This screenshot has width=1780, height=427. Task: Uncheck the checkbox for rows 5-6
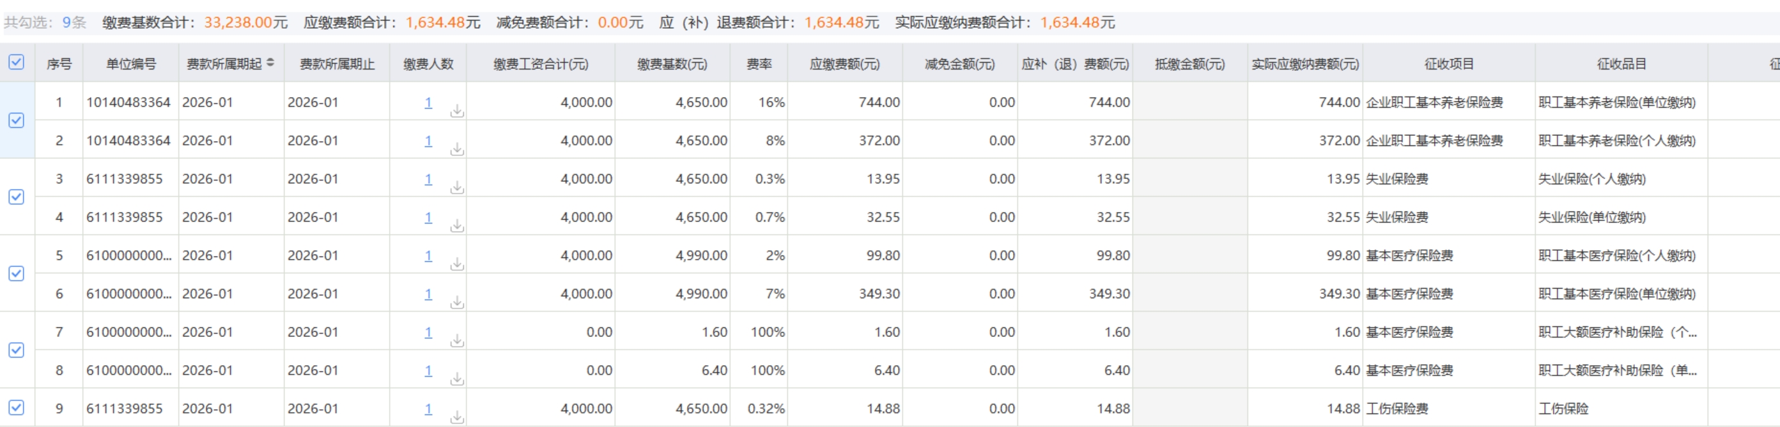[x=17, y=274]
